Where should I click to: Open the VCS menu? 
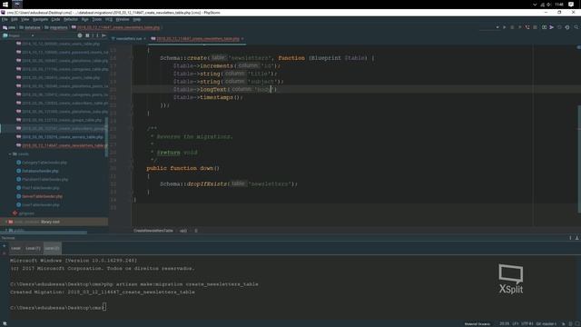109,19
